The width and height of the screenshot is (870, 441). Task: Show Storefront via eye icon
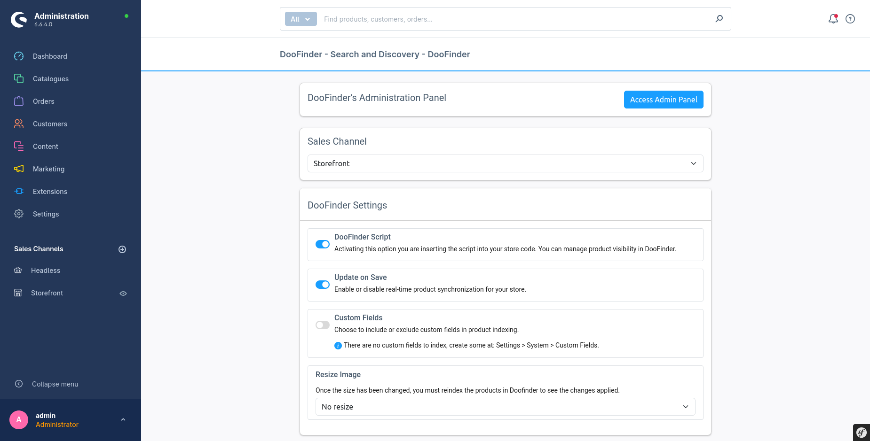(x=123, y=294)
